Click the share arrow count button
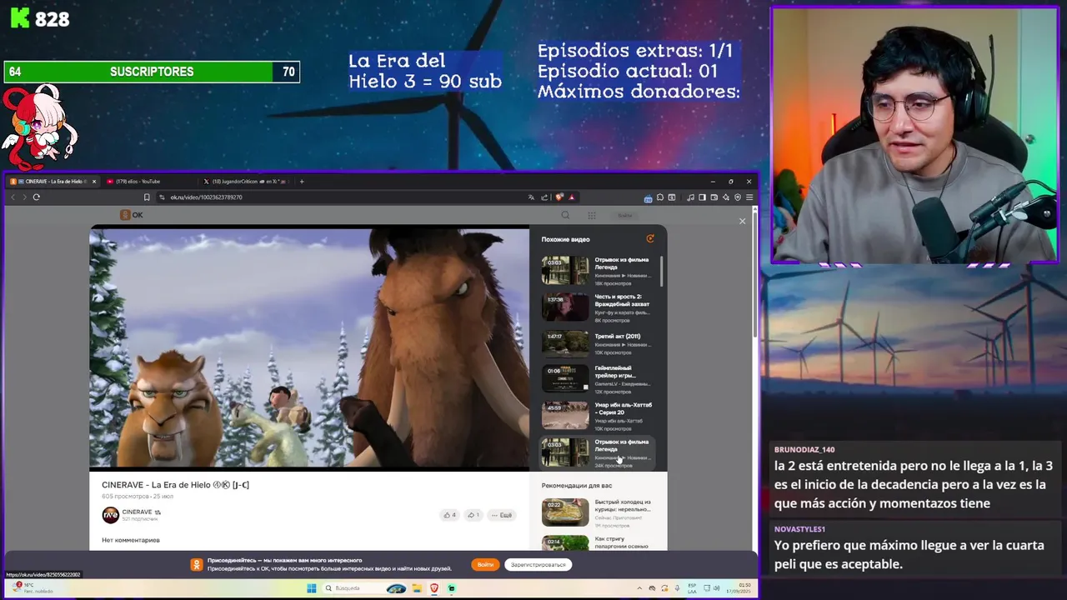The image size is (1067, 600). [473, 515]
